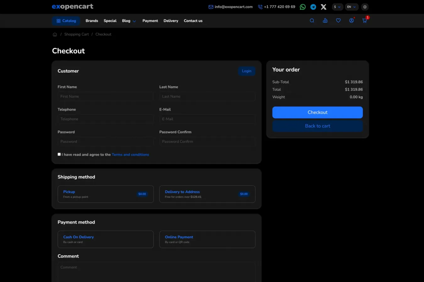The image size is (424, 282).
Task: Open the X social media link
Action: point(323,7)
